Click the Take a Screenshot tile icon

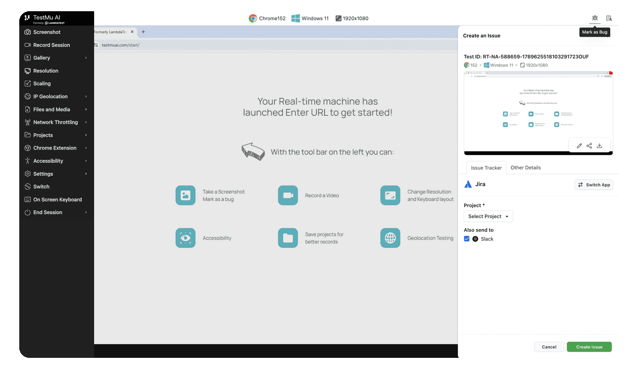pyautogui.click(x=185, y=196)
